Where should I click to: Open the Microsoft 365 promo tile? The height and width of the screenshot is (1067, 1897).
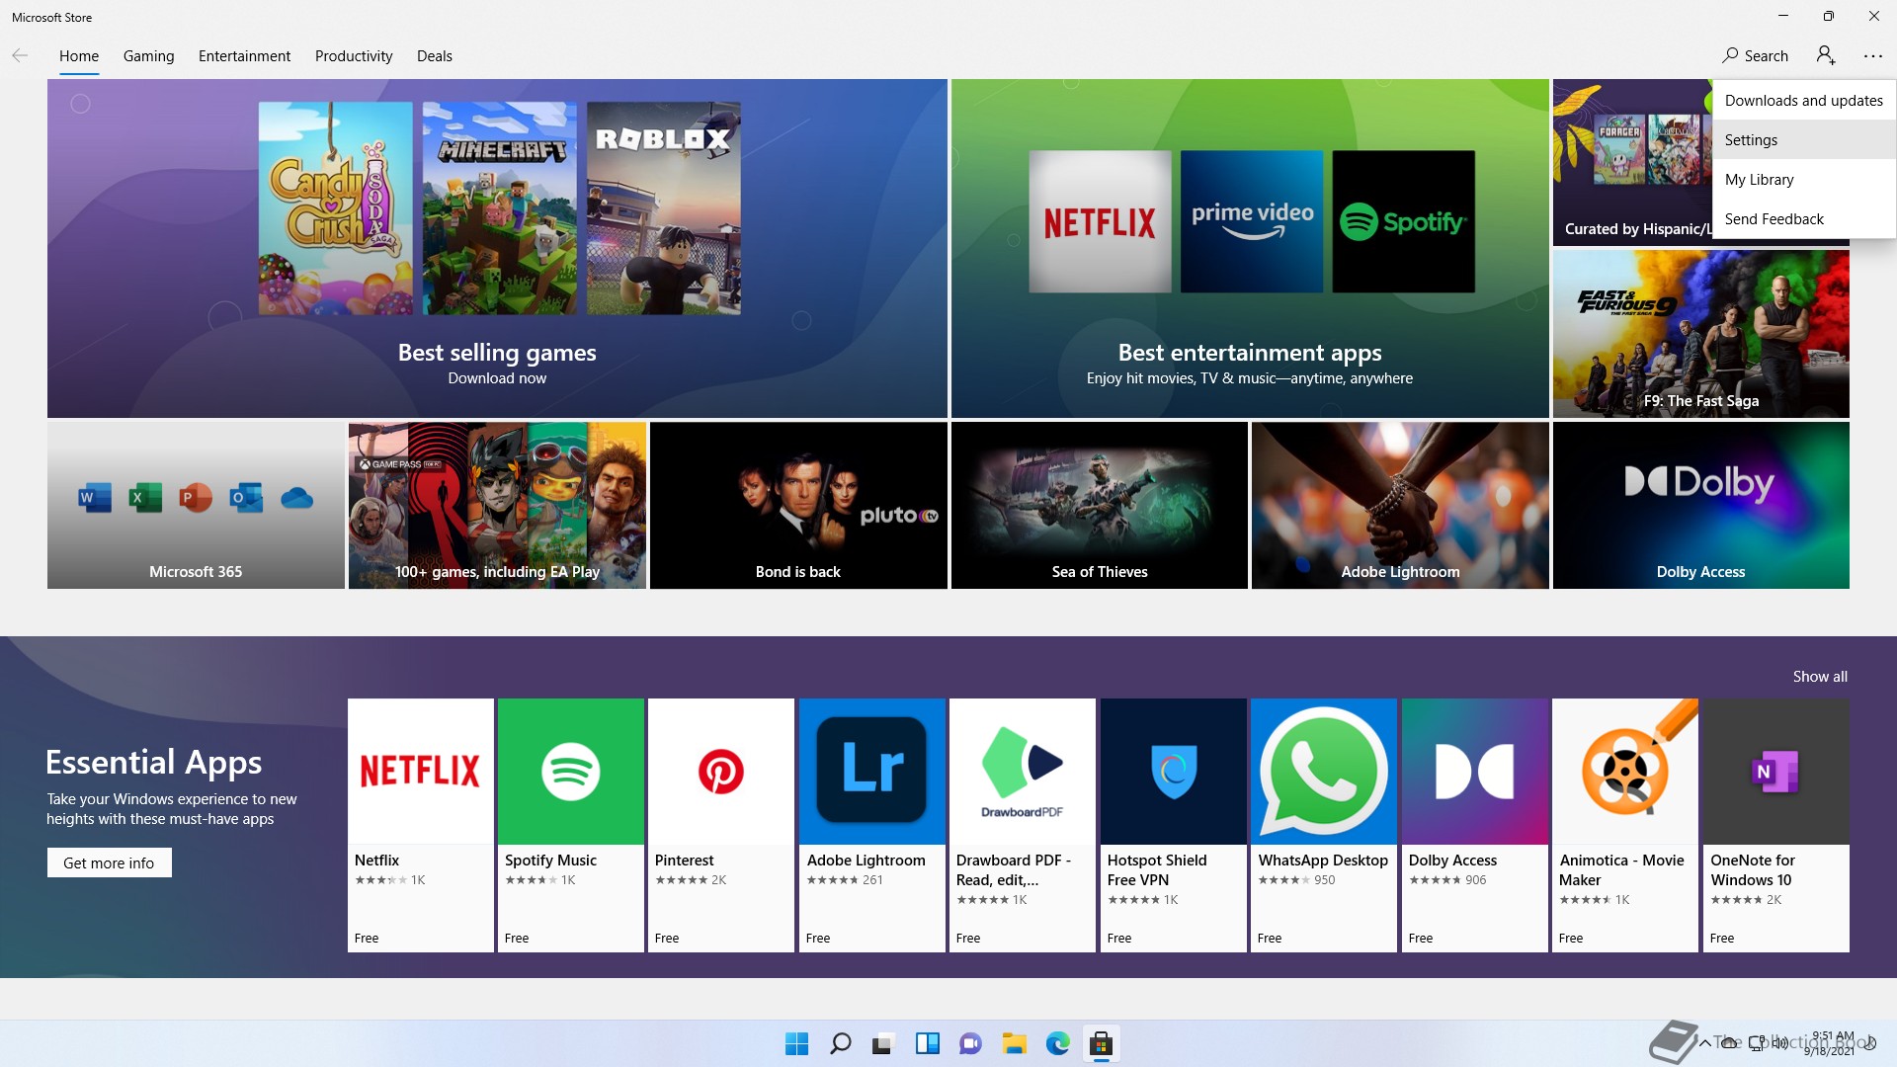point(196,506)
